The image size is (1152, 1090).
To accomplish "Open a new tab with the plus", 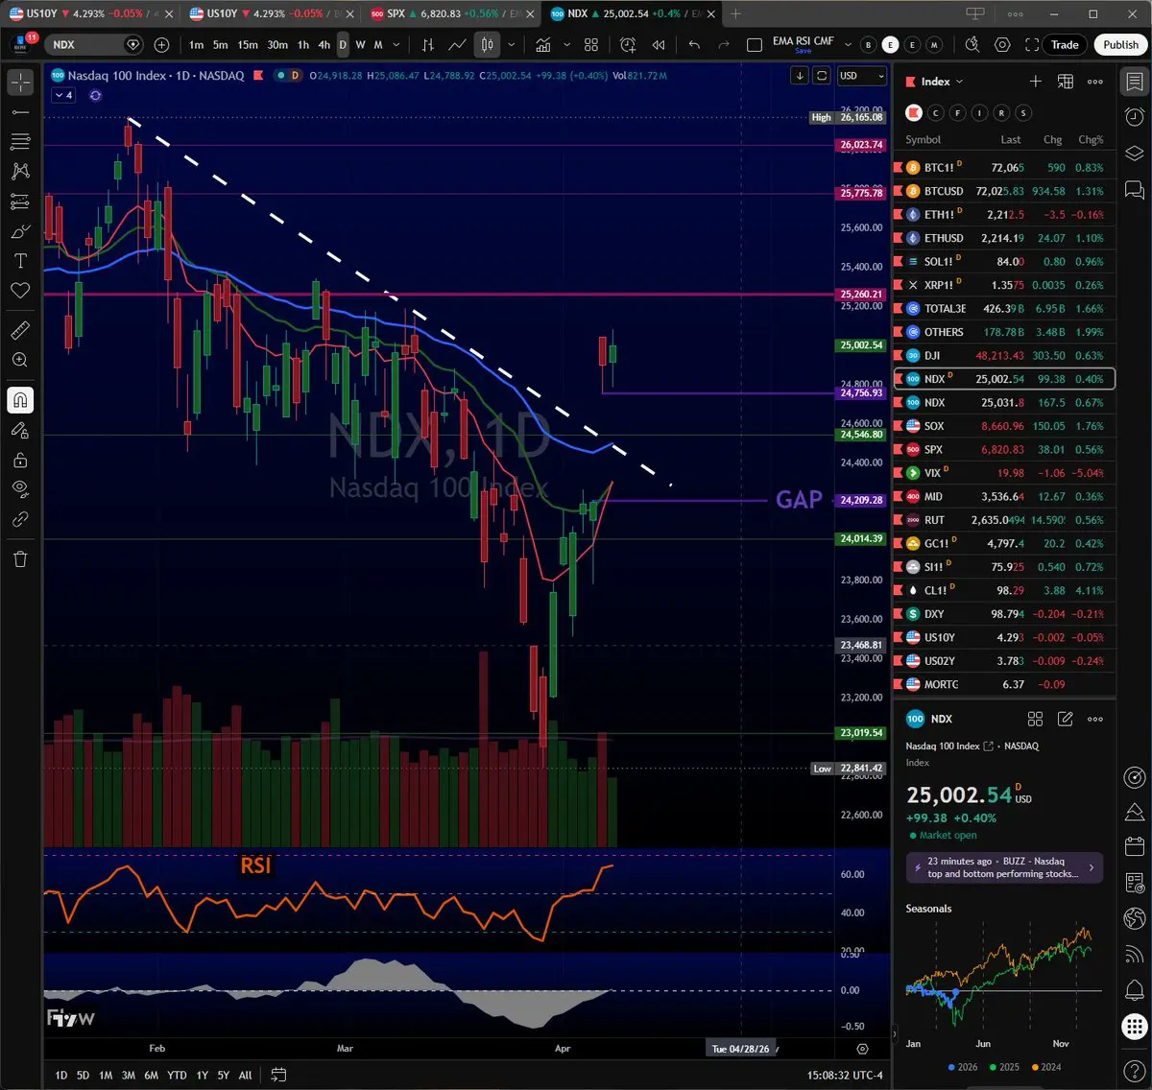I will (x=735, y=13).
